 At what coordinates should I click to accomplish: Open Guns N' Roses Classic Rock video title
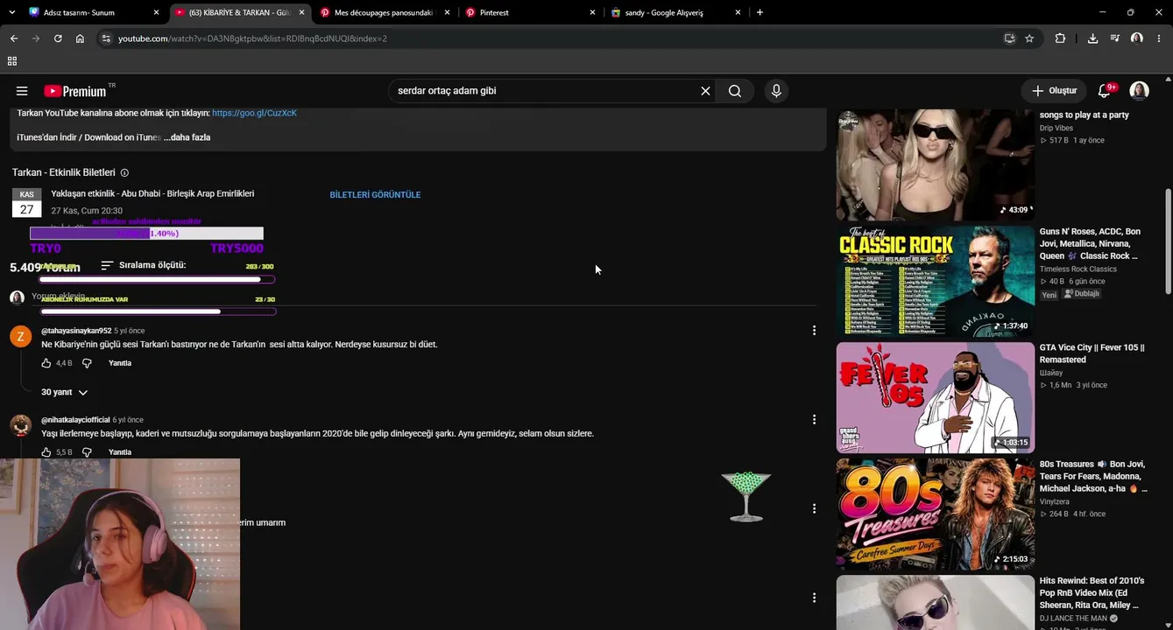[x=1091, y=244]
